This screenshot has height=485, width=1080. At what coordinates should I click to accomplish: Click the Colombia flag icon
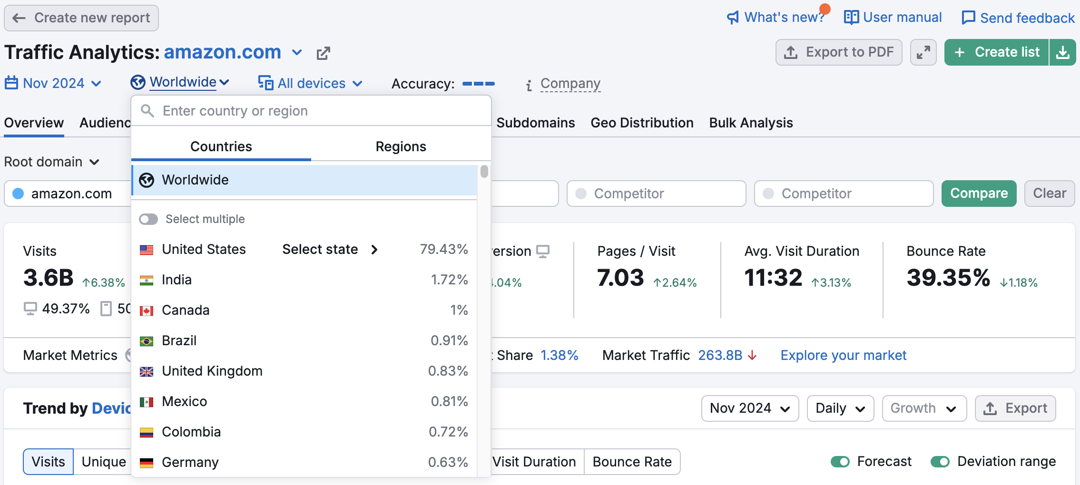(x=147, y=432)
